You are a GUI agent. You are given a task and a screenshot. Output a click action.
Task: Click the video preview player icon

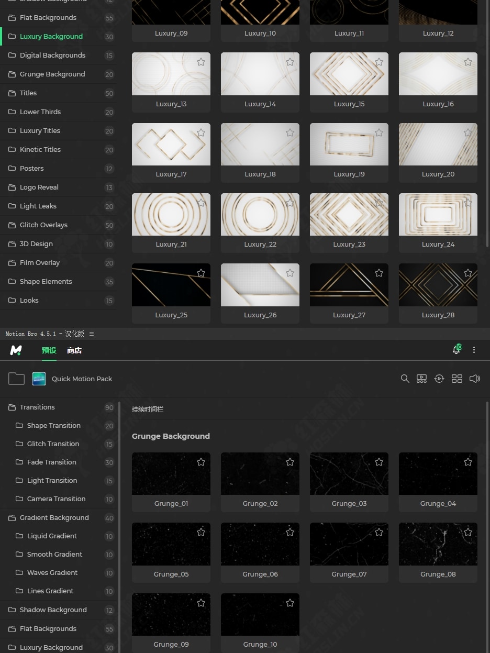click(x=421, y=379)
